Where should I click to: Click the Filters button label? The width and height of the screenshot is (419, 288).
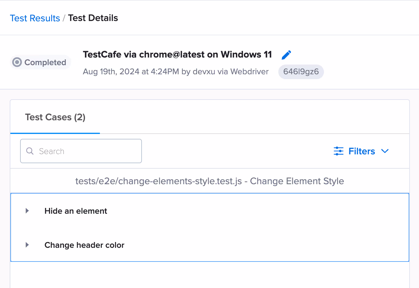click(361, 151)
